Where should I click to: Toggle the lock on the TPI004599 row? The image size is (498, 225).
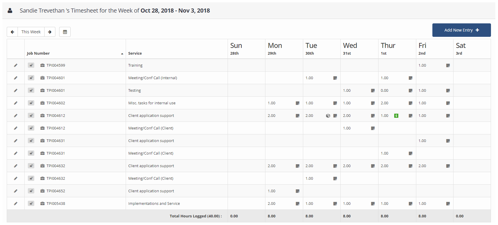(31, 65)
